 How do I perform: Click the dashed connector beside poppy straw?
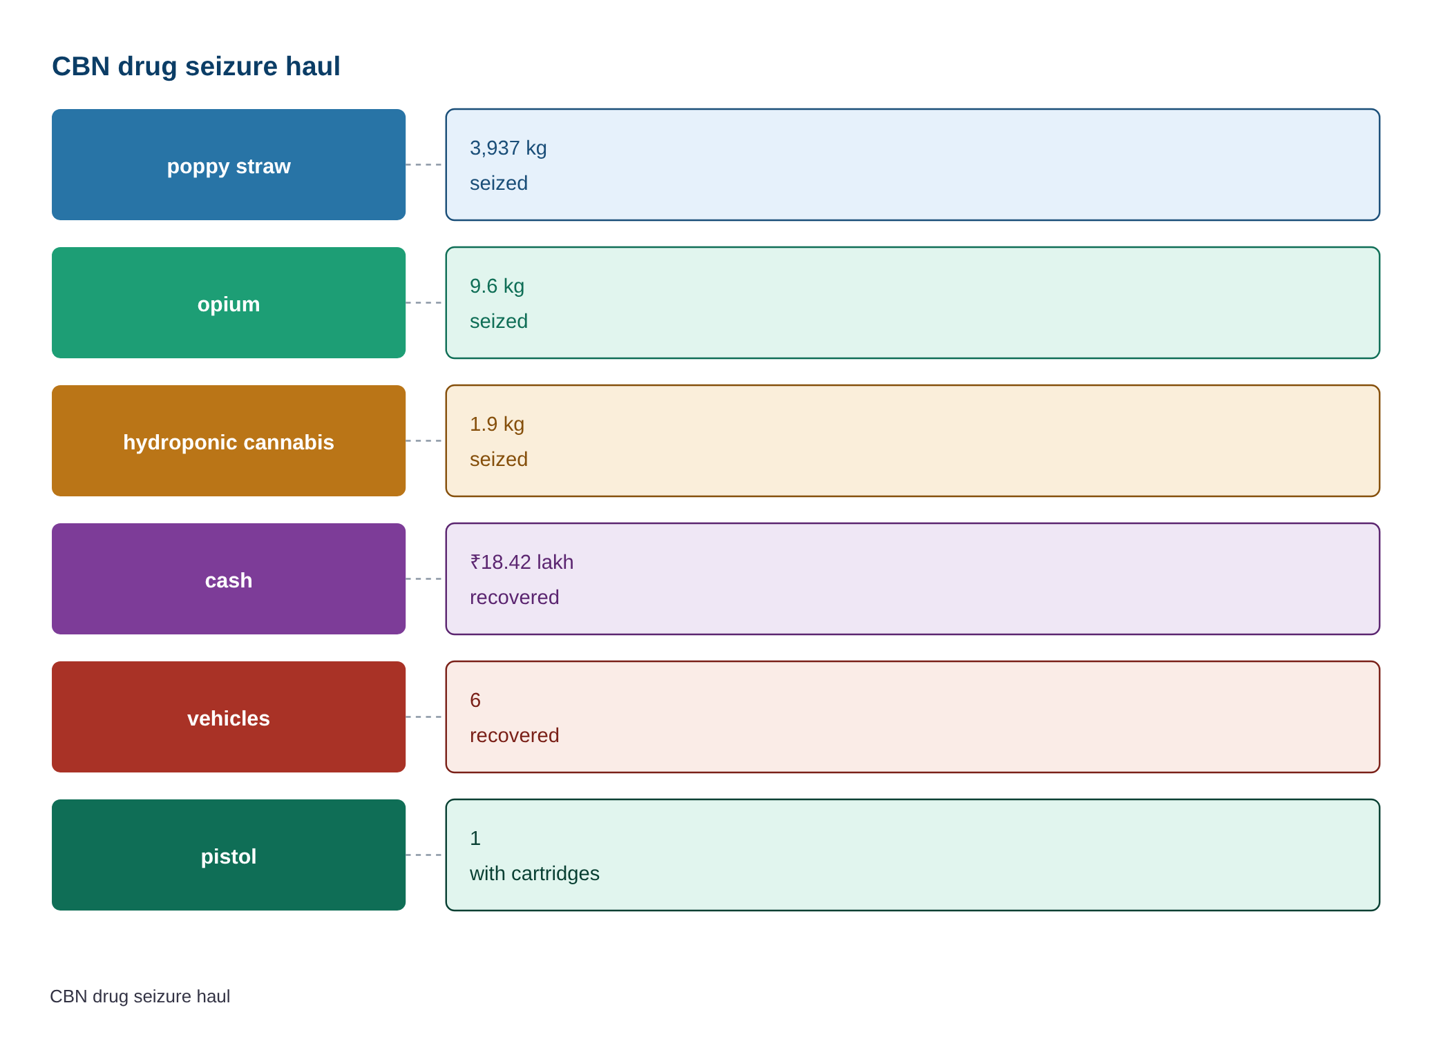coord(426,164)
